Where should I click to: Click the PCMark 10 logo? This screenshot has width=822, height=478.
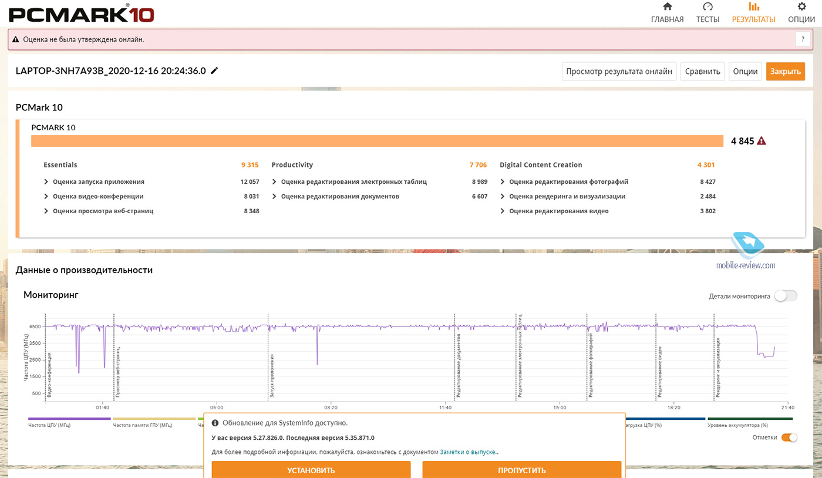pyautogui.click(x=82, y=13)
